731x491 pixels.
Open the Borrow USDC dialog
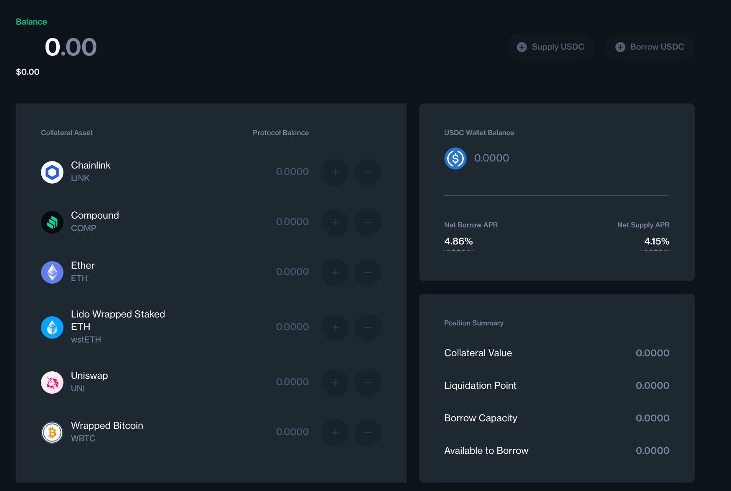[650, 47]
